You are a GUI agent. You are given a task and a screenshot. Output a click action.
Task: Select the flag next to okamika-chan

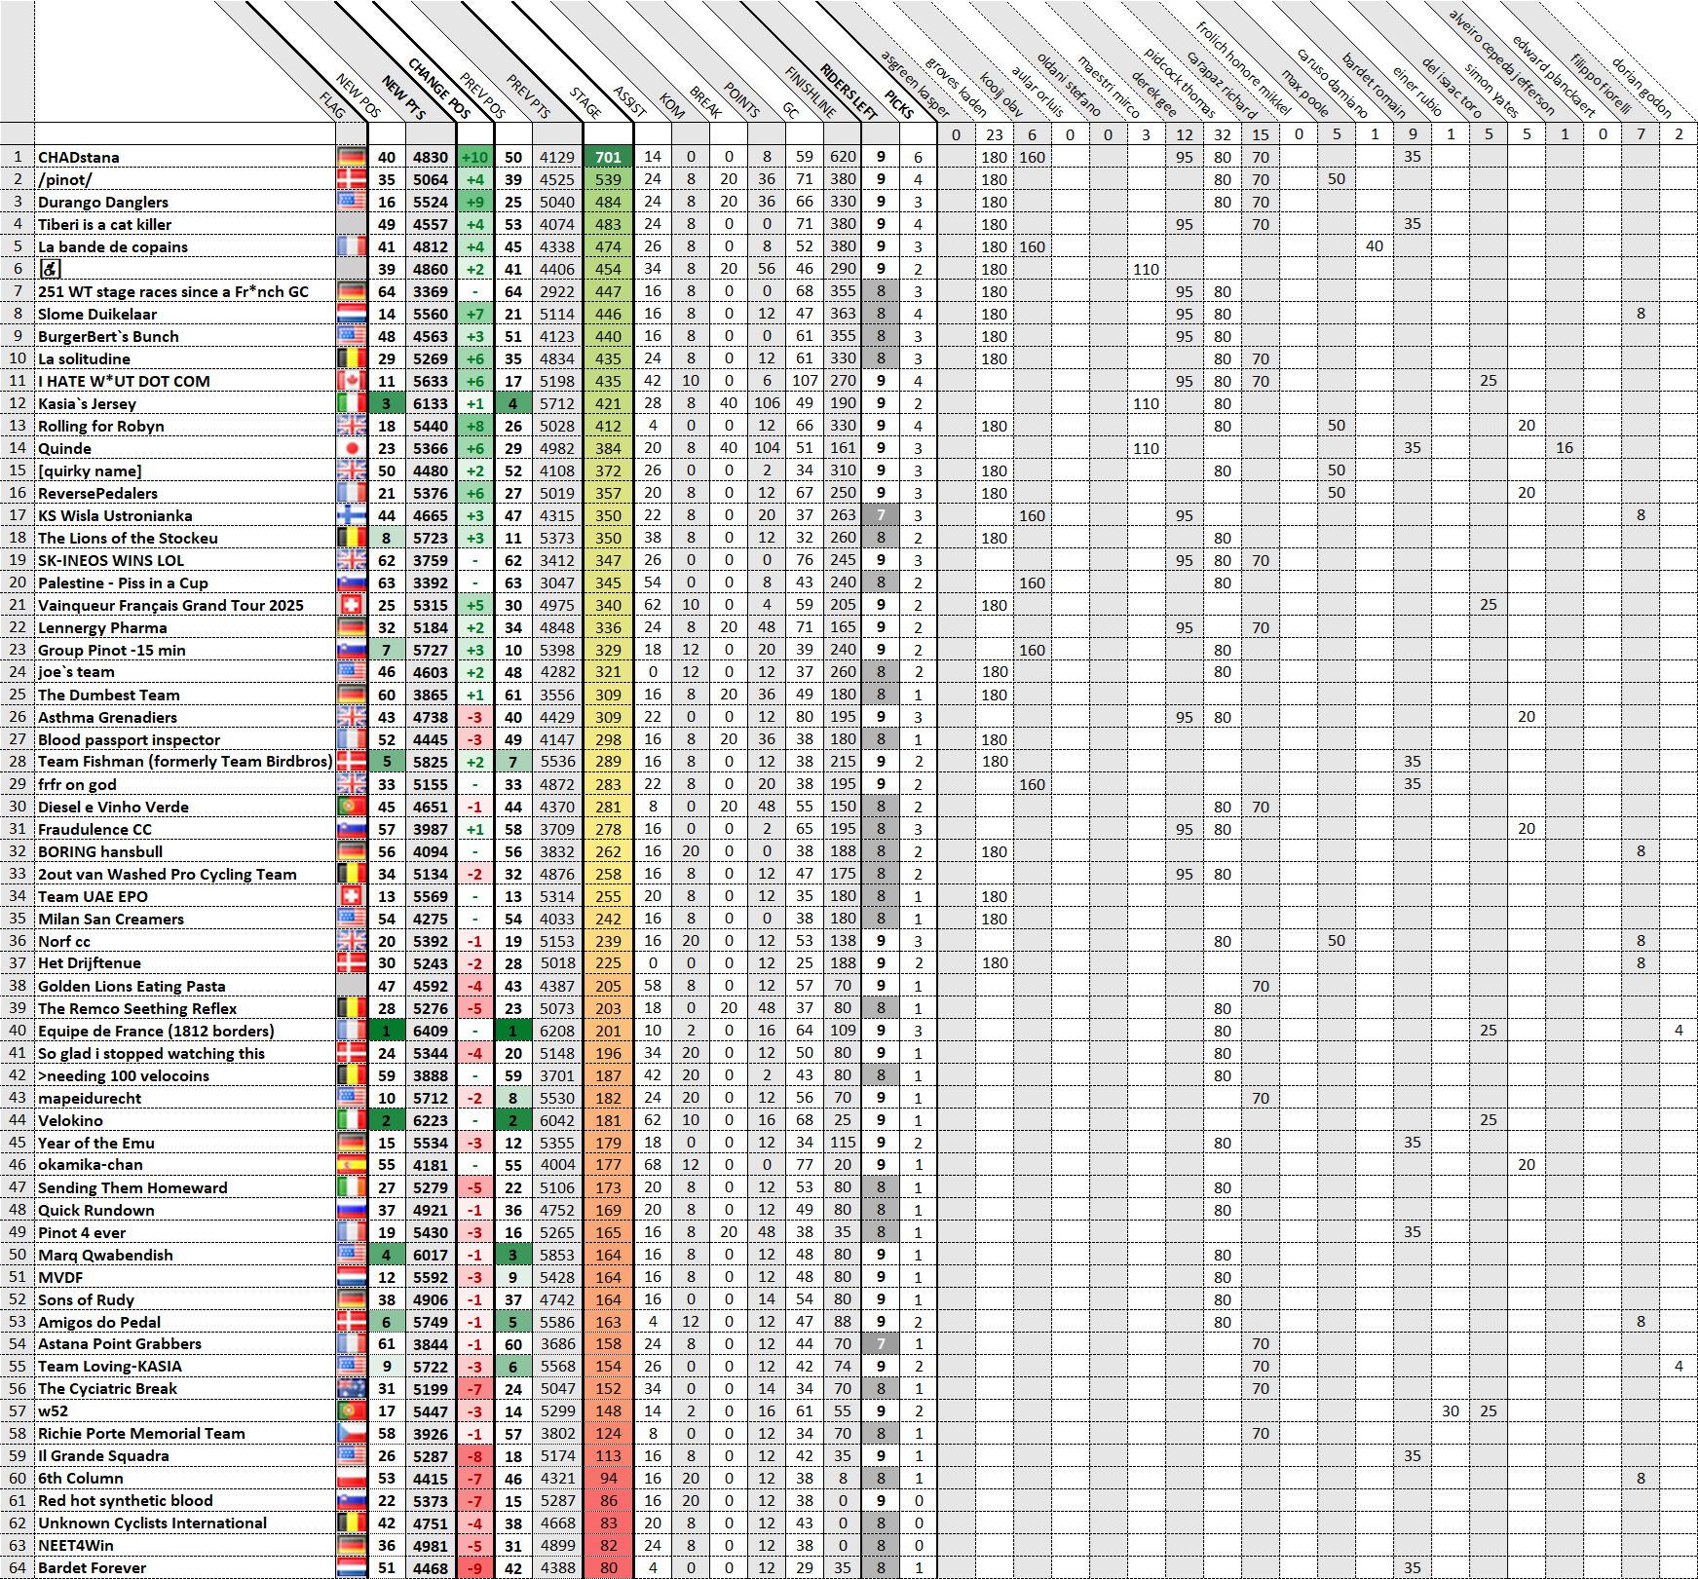pos(351,1165)
